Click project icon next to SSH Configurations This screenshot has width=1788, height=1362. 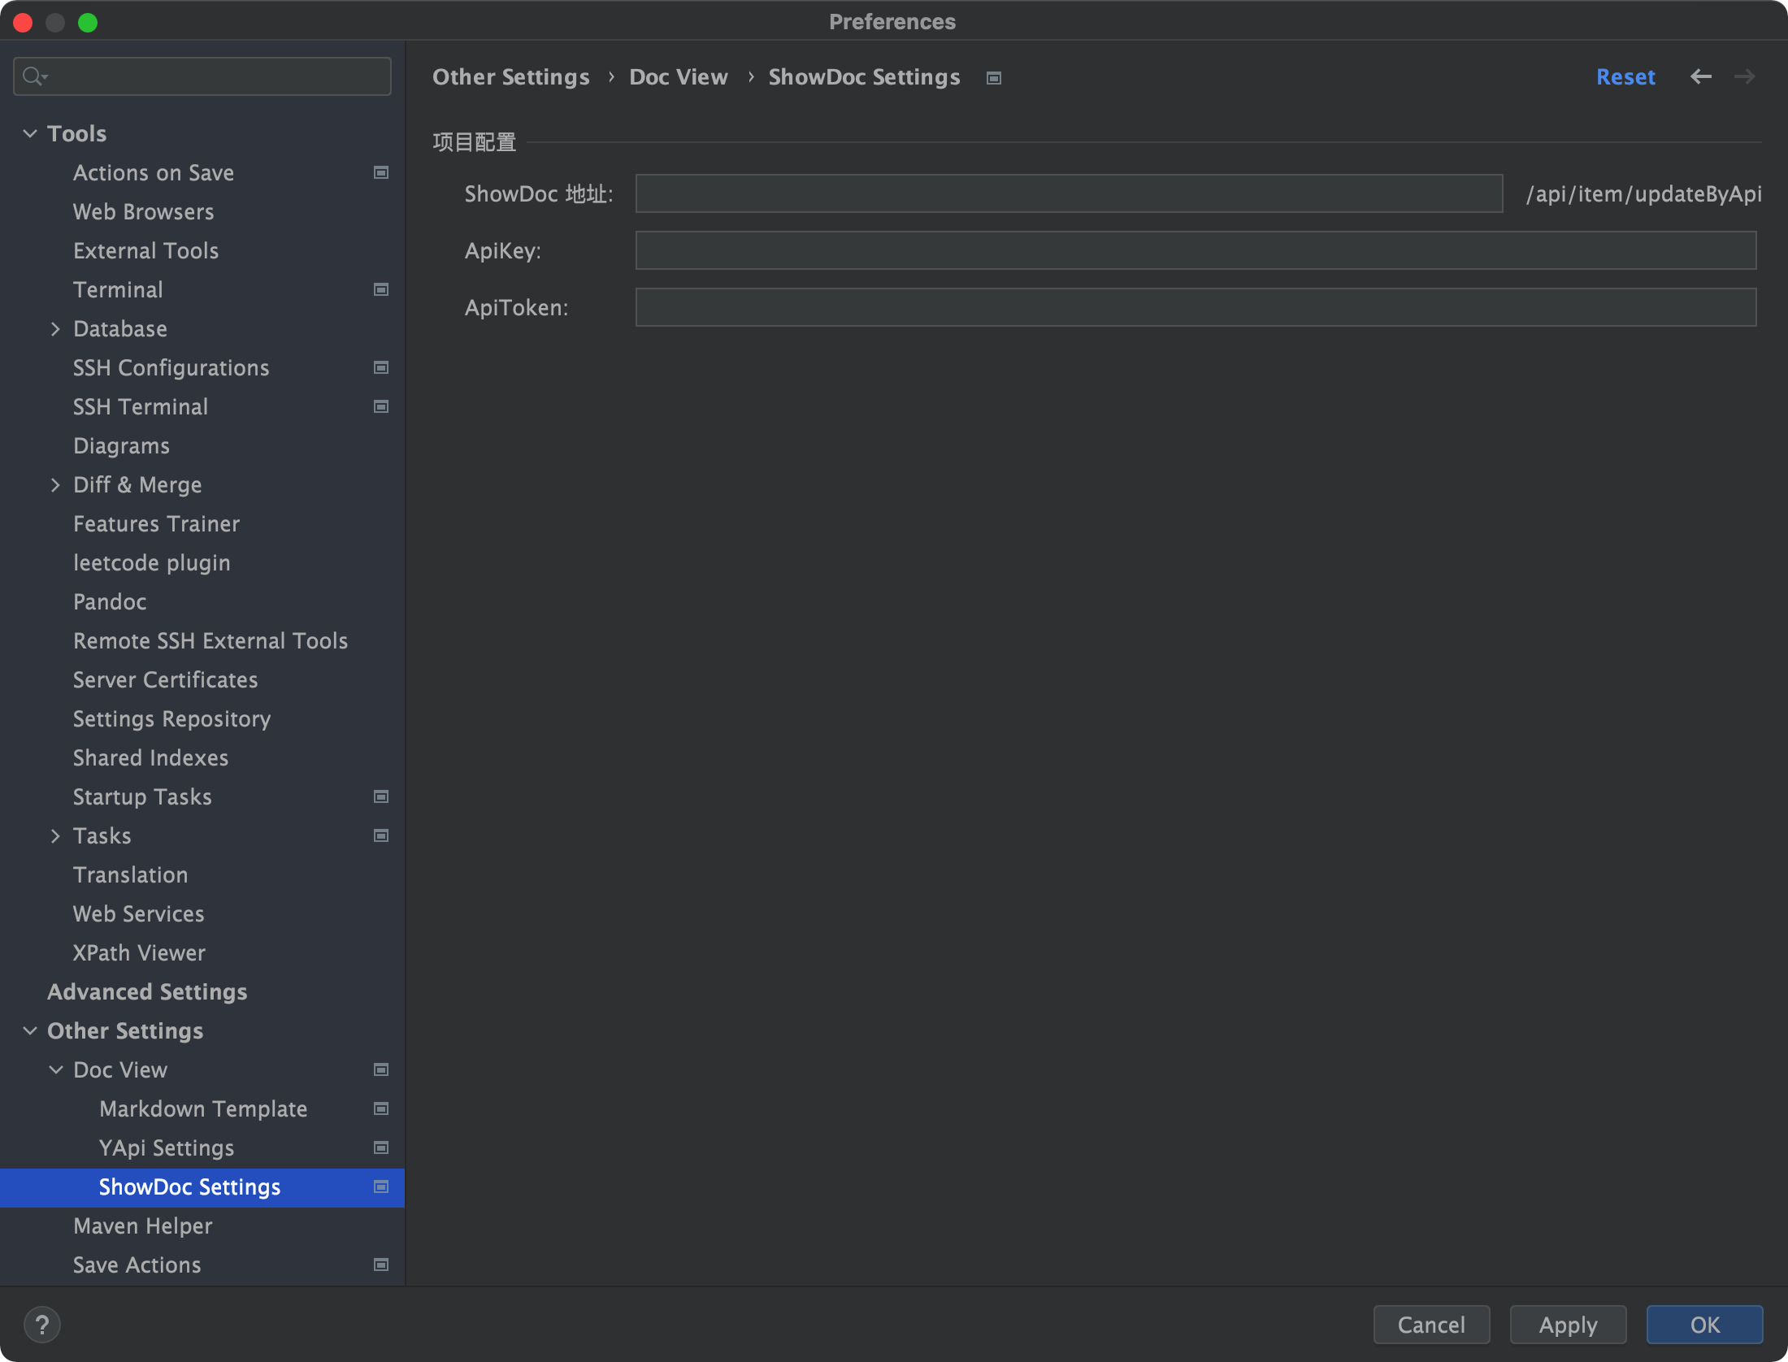point(380,367)
